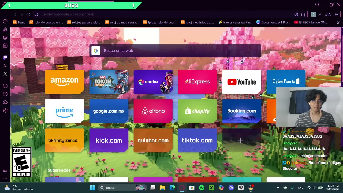
Task: Open Discord from the taskbar
Action: pyautogui.click(x=231, y=188)
